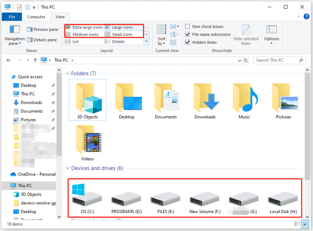Viewport: 313px width, 231px height.
Task: Select the Desktop folder icon in Folders
Action: tap(127, 100)
